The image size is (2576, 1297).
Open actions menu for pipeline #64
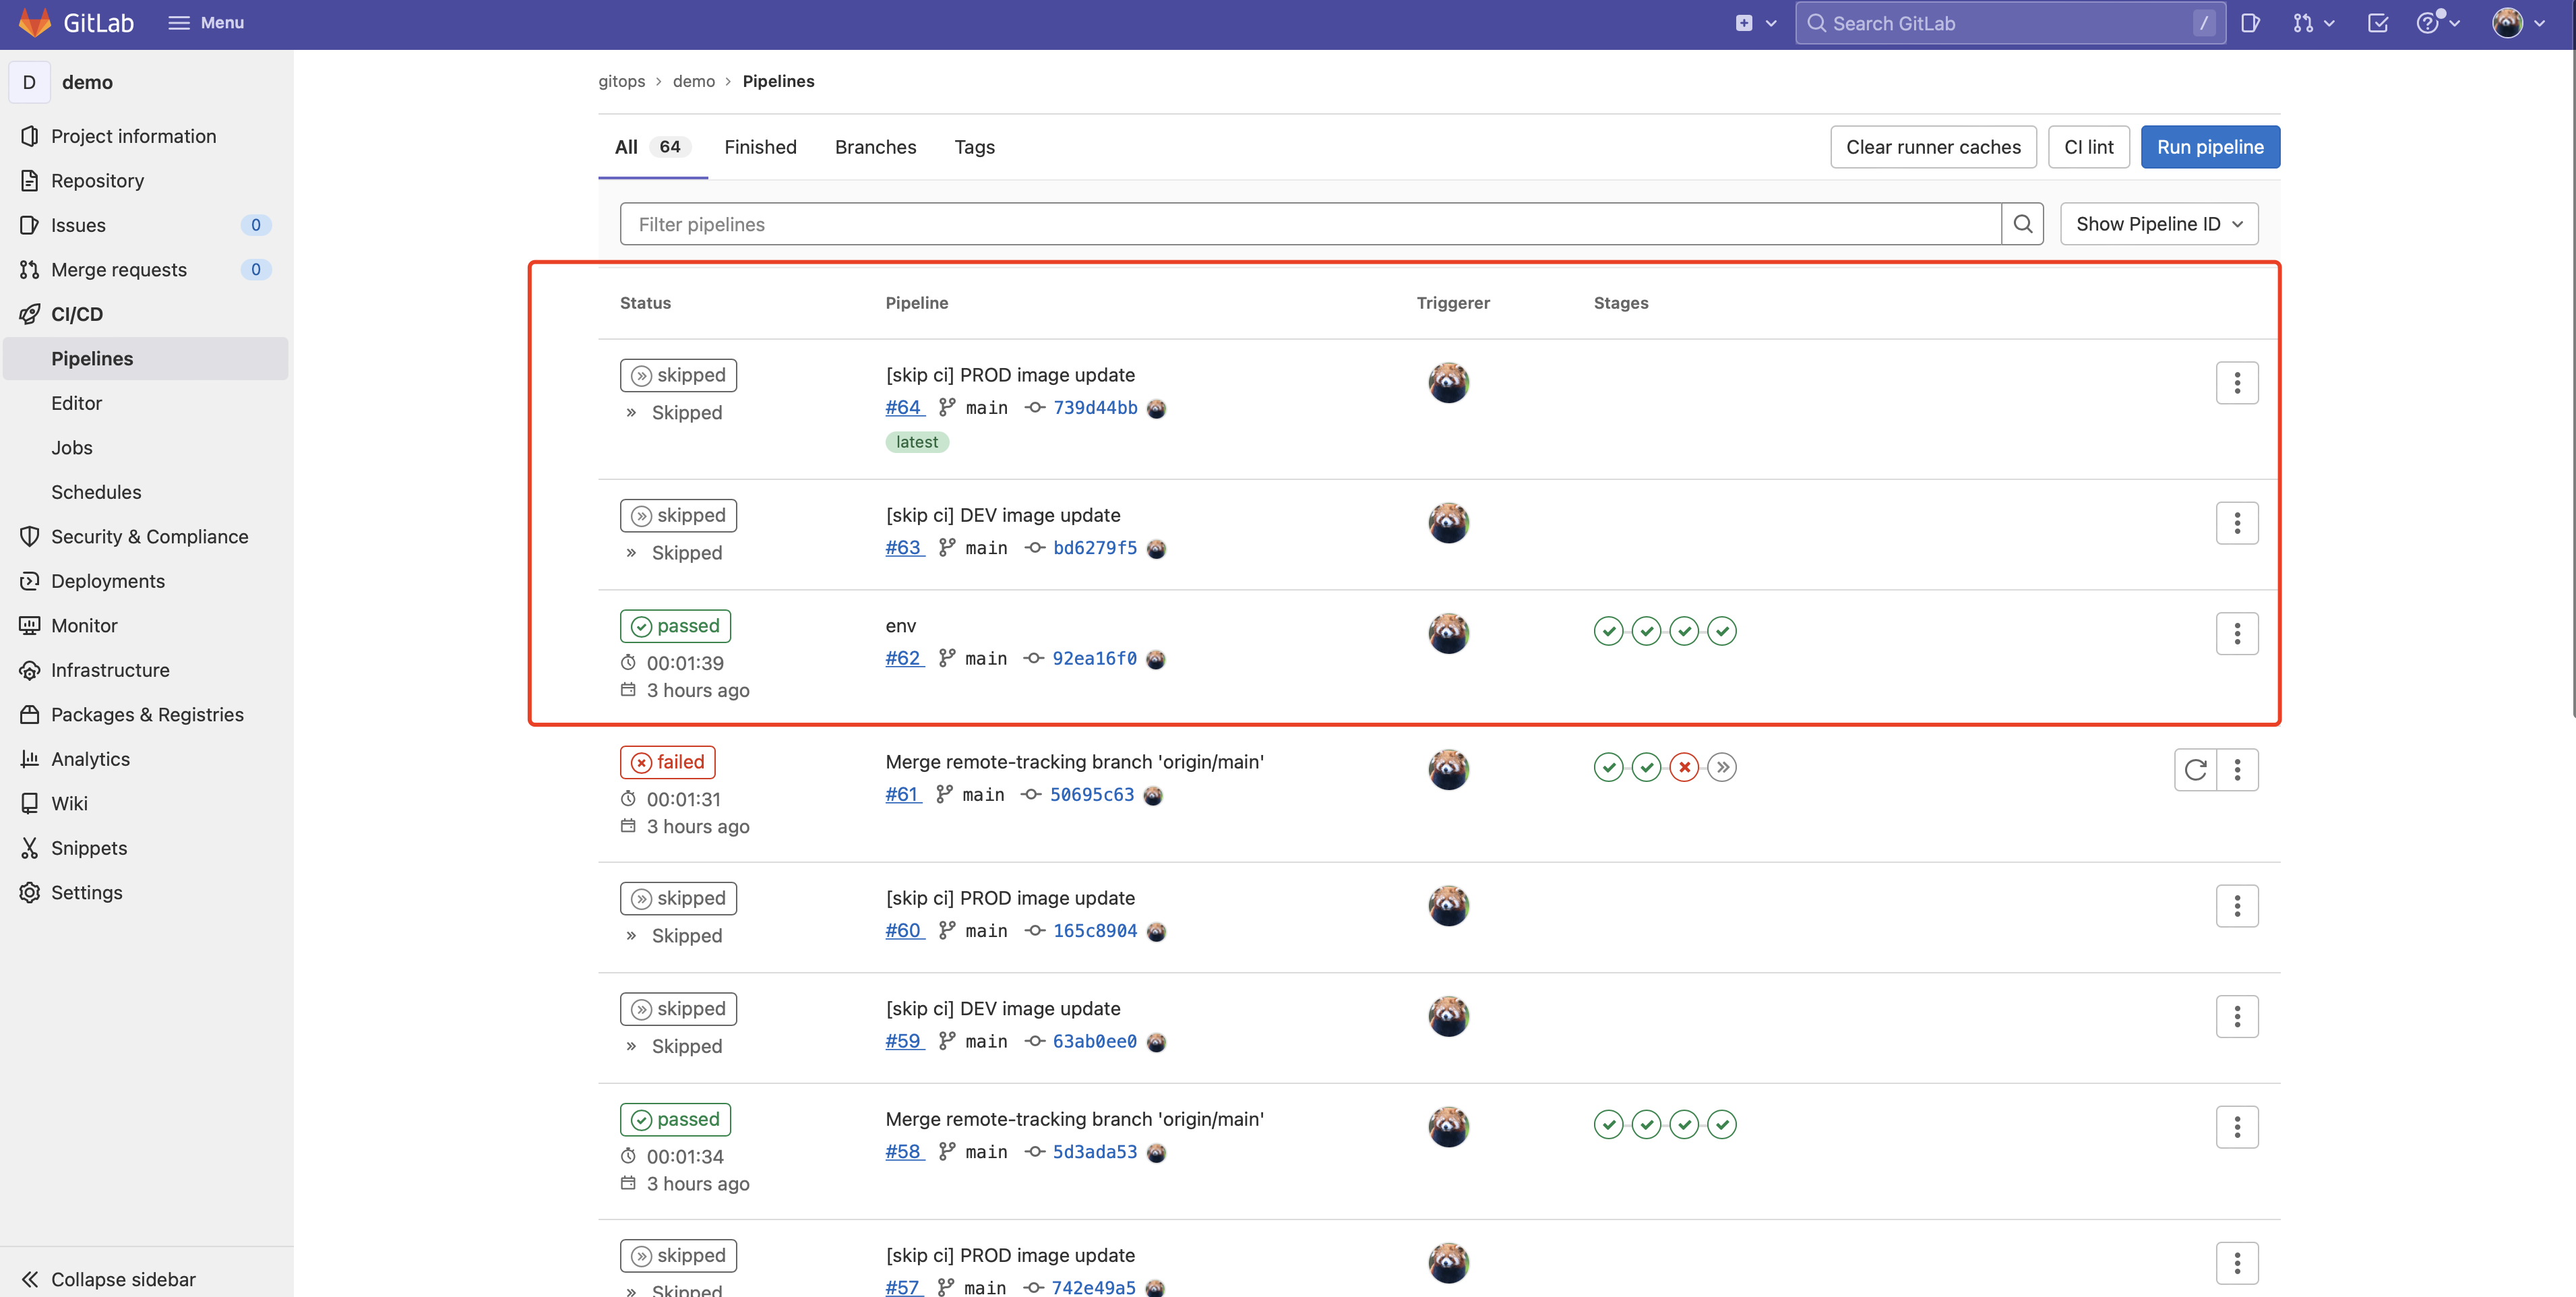[x=2237, y=382]
